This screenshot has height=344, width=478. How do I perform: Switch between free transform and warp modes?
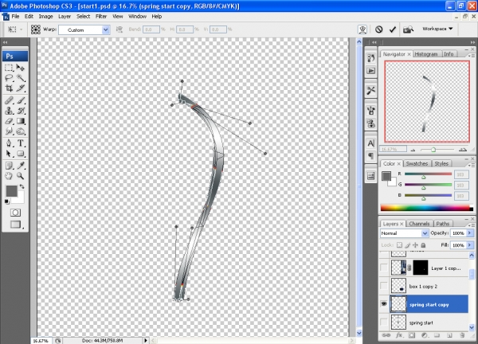pyautogui.click(x=362, y=29)
